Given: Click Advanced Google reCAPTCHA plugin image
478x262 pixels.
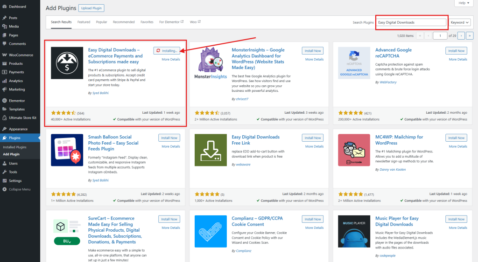Looking at the screenshot, I should [354, 63].
